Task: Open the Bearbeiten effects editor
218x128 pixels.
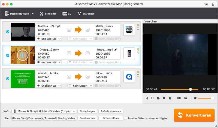Action: (86, 14)
